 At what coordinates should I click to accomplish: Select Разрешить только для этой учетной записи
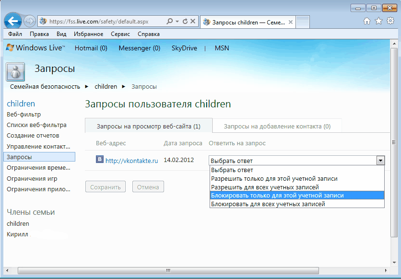297,179
